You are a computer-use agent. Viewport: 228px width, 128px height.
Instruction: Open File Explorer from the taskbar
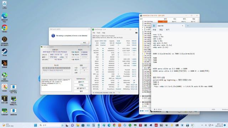click(78, 125)
